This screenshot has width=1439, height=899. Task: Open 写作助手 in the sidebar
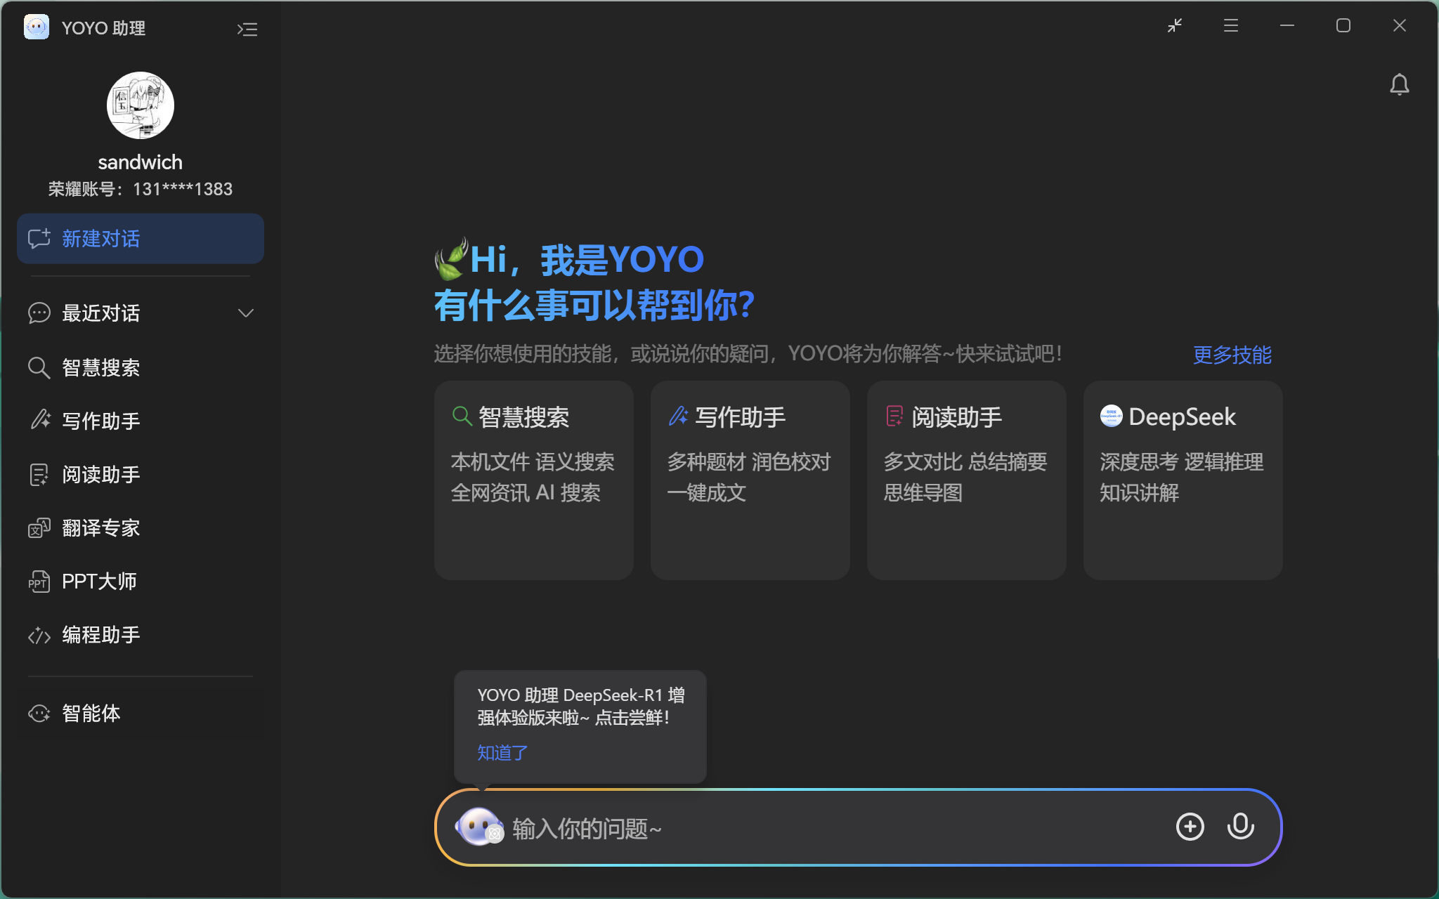141,421
